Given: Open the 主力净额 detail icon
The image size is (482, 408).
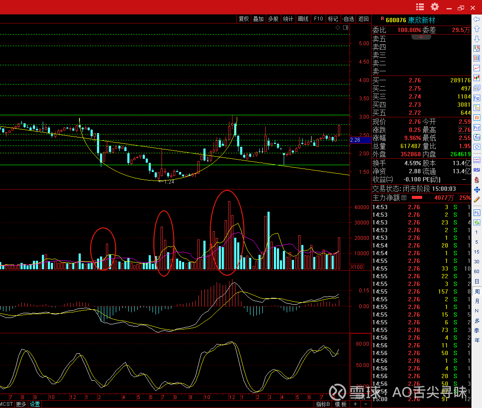Looking at the screenshot, I should click(x=404, y=198).
